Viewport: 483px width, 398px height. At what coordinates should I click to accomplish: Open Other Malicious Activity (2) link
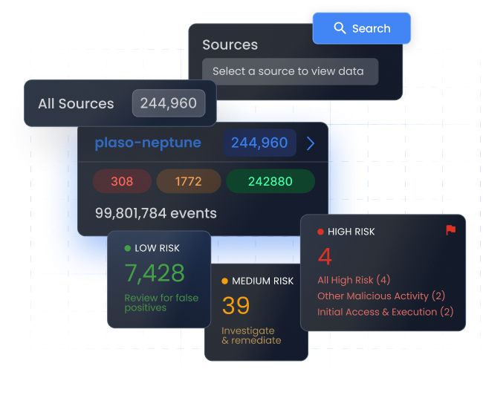[381, 296]
